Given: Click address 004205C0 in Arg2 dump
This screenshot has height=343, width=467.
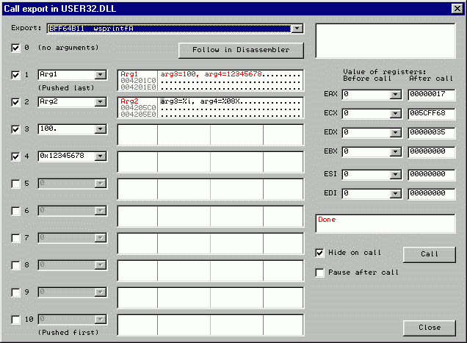Looking at the screenshot, I should click(x=138, y=107).
